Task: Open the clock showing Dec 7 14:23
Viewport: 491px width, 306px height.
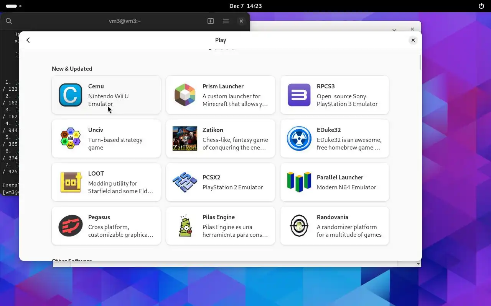Action: point(245,6)
